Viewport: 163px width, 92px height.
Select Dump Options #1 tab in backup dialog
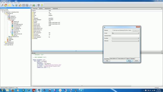114,59
